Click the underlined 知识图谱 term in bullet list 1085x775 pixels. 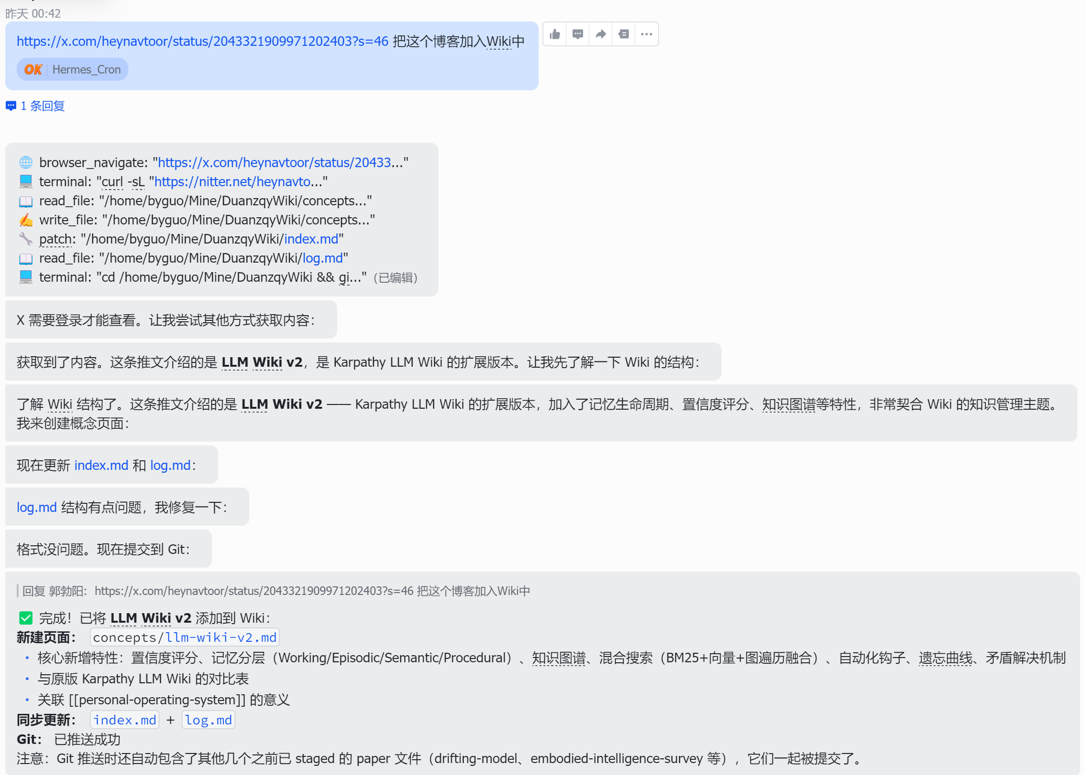[x=559, y=658]
